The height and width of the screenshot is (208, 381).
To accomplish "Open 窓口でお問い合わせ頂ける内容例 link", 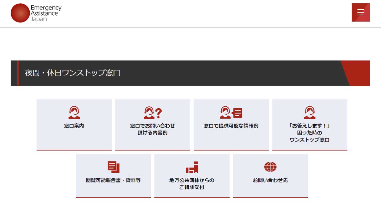I will (x=152, y=129).
